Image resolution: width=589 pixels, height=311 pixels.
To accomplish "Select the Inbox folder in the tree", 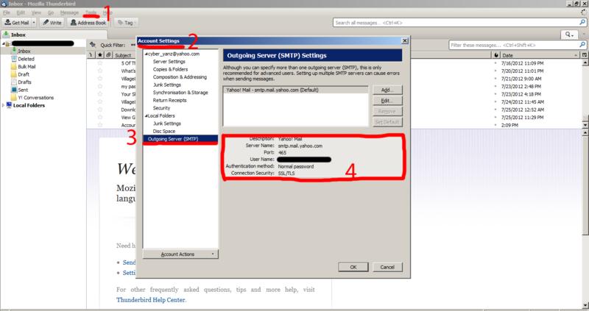I will [x=24, y=51].
